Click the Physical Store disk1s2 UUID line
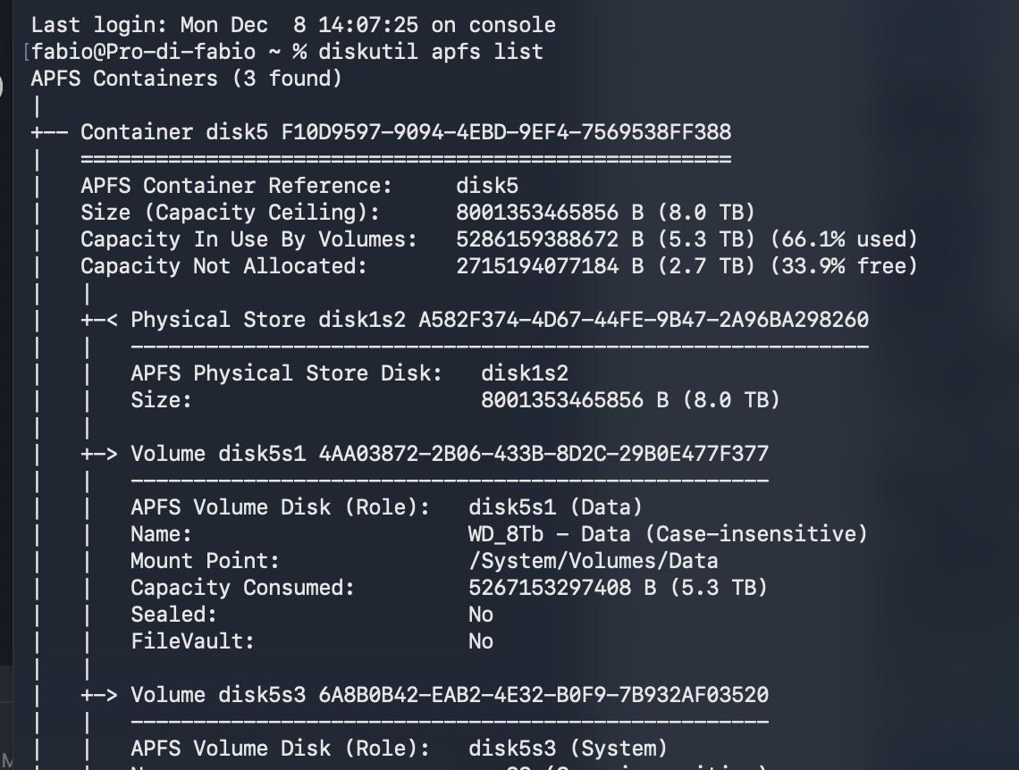This screenshot has height=770, width=1019. click(644, 320)
